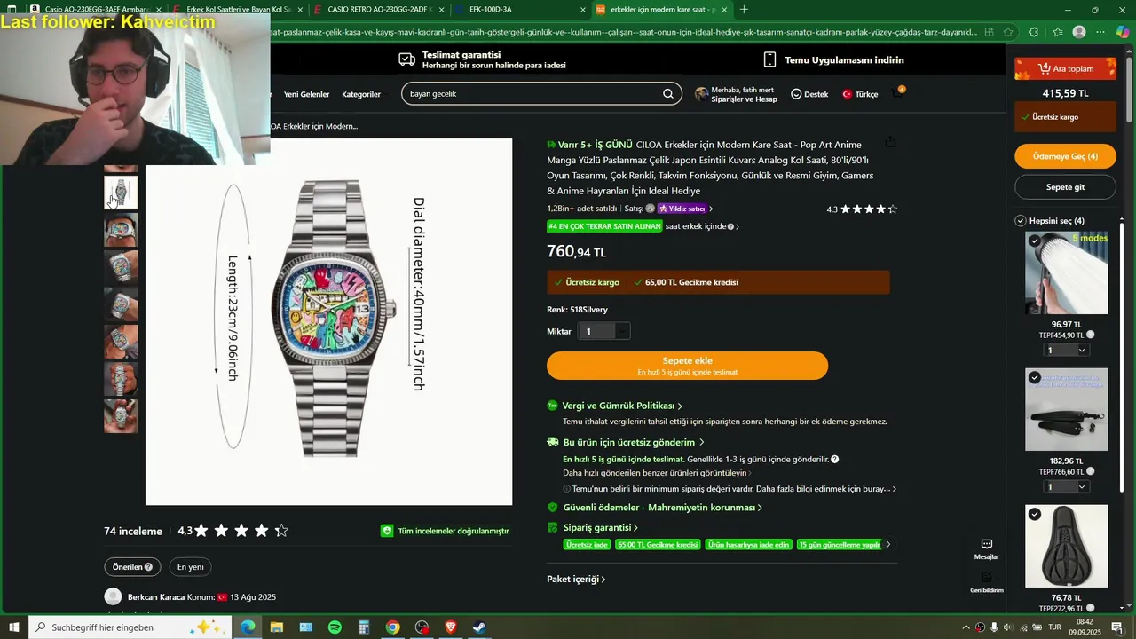Select Önerilen review sorting
Screen dimensions: 1136x639
[133, 567]
